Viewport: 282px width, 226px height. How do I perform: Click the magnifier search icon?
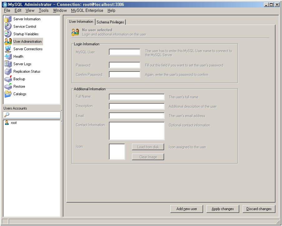click(7, 115)
